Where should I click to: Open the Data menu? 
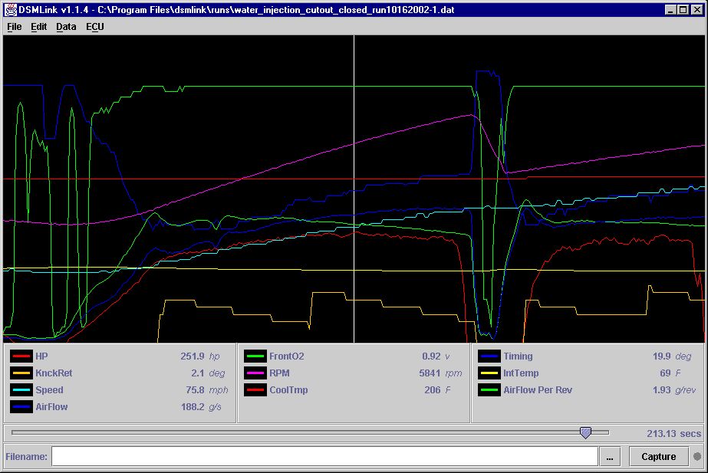(66, 27)
